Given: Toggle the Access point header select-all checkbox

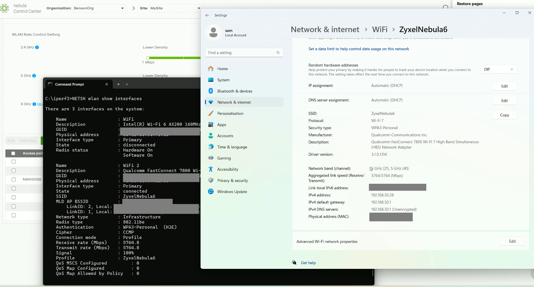Looking at the screenshot, I should (13, 153).
